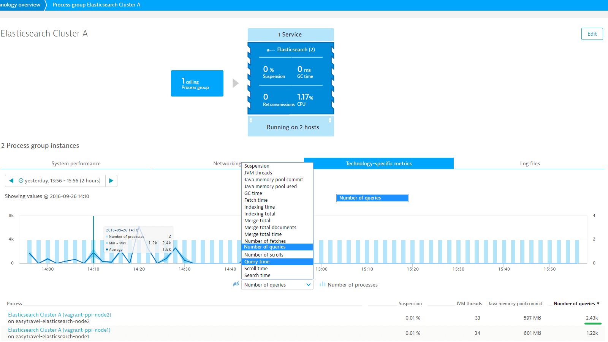Choose Scroll time from the list
The image size is (608, 342).
(x=277, y=269)
